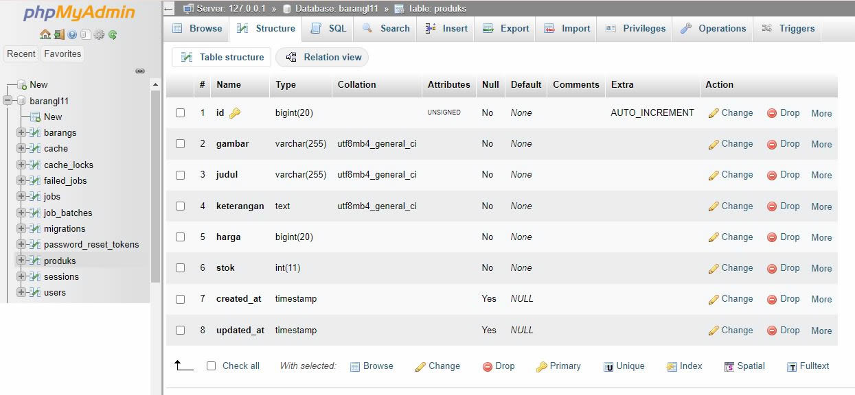Open the Insert tab

(x=446, y=29)
